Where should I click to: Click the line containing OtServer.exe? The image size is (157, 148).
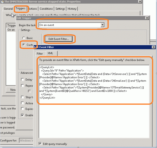94,74
